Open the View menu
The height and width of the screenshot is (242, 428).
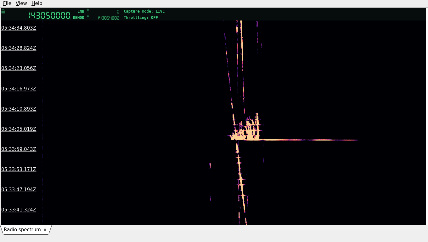pos(21,3)
